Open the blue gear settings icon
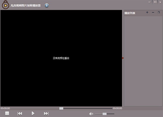Screen dimensions: 163x117 point(47,6)
